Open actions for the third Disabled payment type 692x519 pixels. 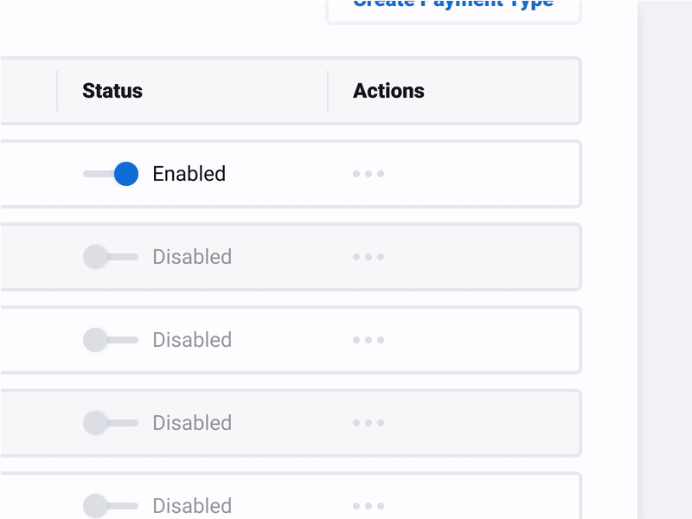(369, 339)
